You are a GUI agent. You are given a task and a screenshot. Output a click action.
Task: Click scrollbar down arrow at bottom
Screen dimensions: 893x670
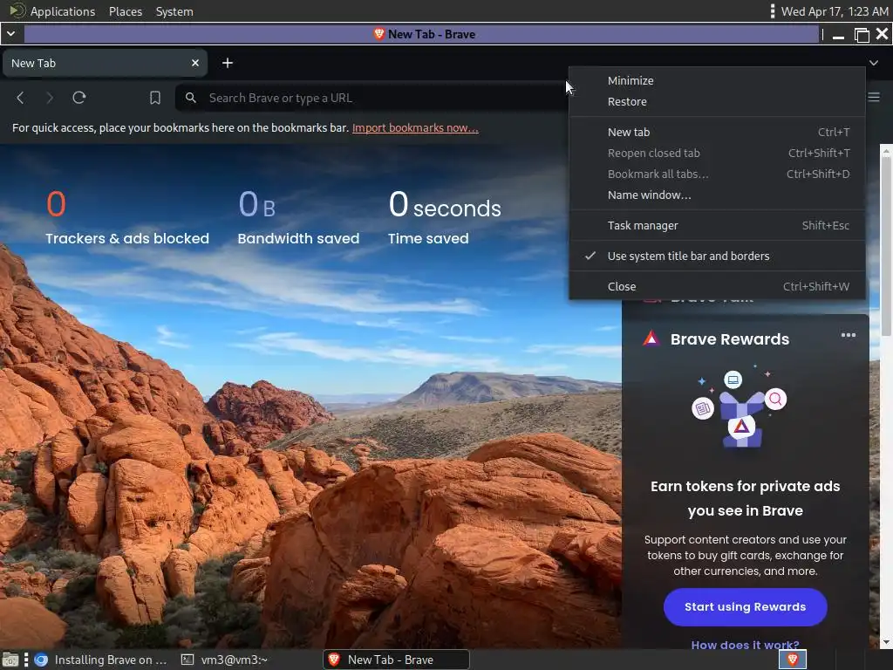pyautogui.click(x=886, y=642)
